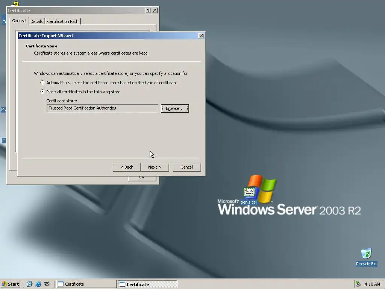The height and width of the screenshot is (289, 385).
Task: Select 'Automatically select the certificate store' radio button
Action: (42, 82)
